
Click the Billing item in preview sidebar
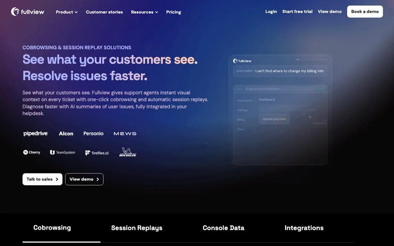point(241,120)
